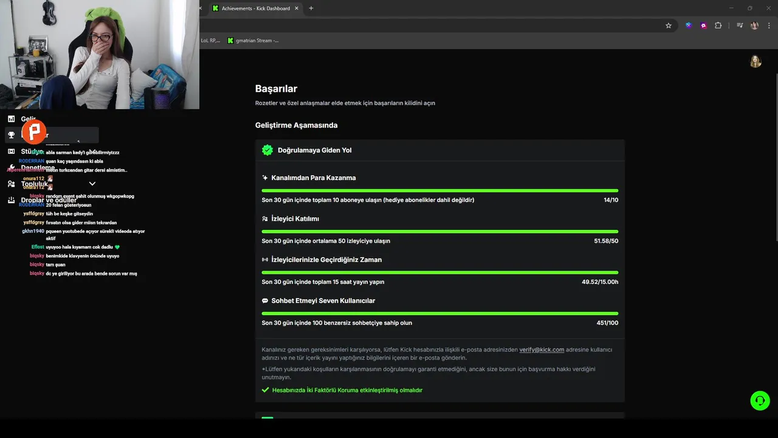Screen dimensions: 778x438
Task: Click the İki Faktörlü Koruma requirement text
Action: [x=347, y=390]
